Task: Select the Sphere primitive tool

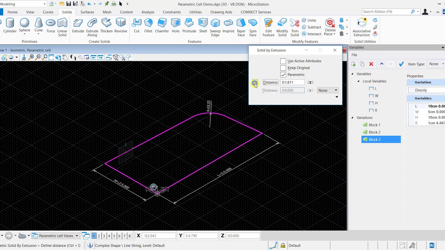Action: (24, 26)
